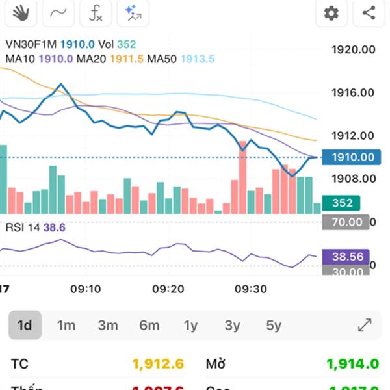Viewport: 390px width, 390px height.
Task: Select the hand pan tool
Action: coord(21,13)
